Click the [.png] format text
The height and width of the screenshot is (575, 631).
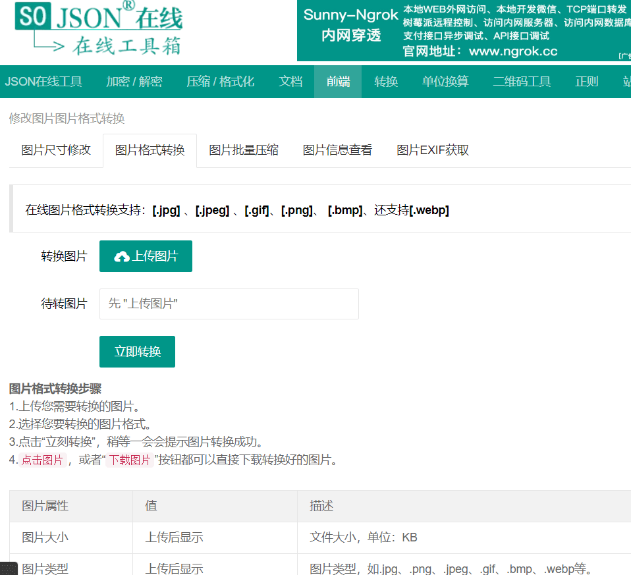(297, 211)
